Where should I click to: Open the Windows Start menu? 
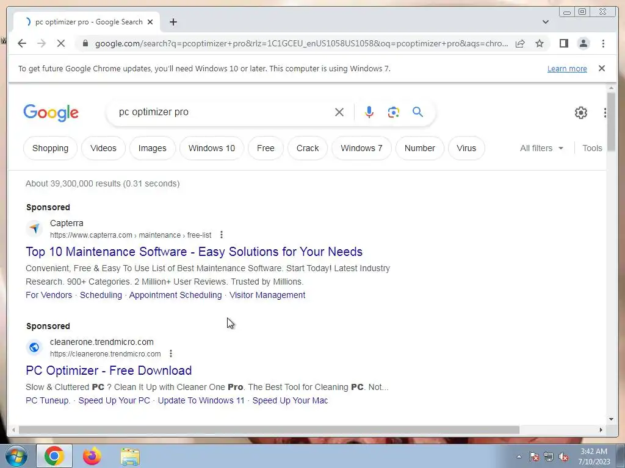tap(16, 456)
